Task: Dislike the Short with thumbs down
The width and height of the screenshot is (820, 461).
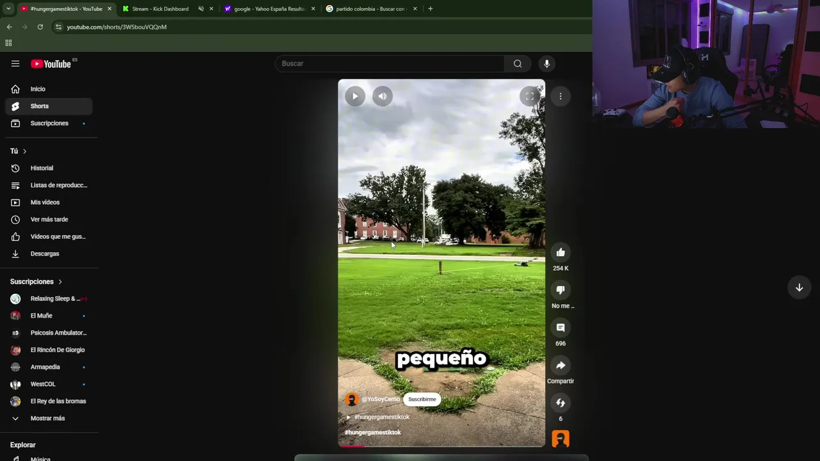Action: click(x=561, y=290)
